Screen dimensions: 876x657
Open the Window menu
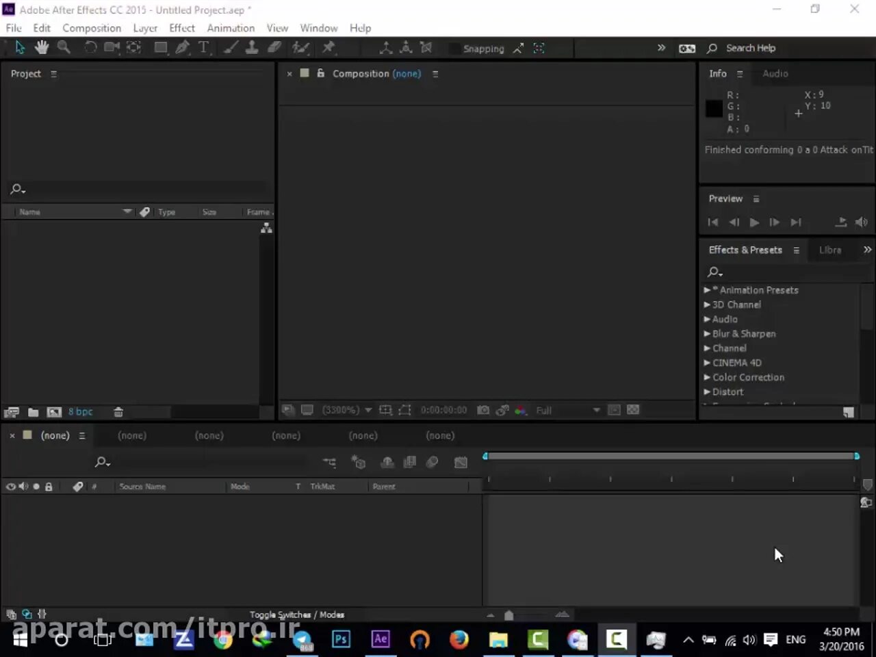tap(319, 28)
